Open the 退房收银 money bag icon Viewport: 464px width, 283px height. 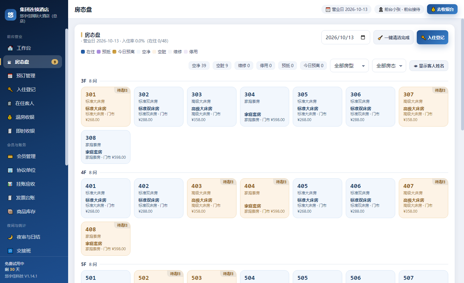point(10,117)
